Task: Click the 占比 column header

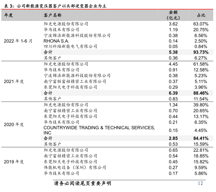Action: tap(201, 15)
